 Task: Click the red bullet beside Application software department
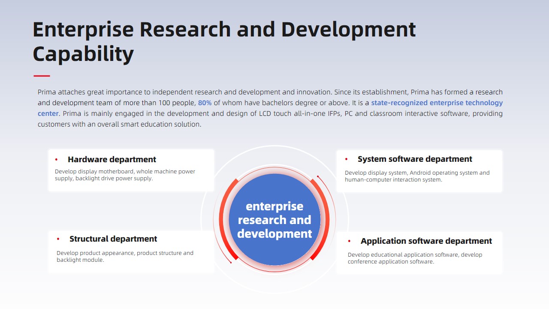349,241
